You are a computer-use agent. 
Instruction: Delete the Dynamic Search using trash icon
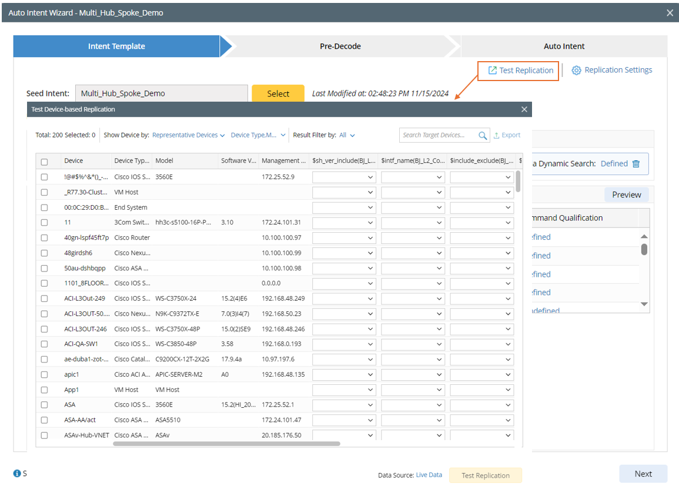pyautogui.click(x=636, y=164)
